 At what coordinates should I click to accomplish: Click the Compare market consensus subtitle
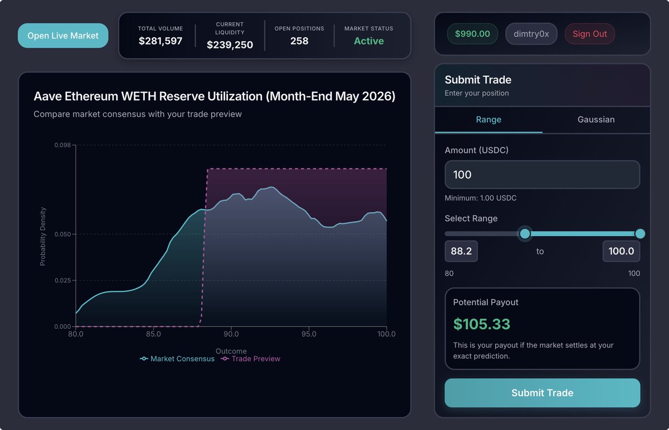click(138, 114)
